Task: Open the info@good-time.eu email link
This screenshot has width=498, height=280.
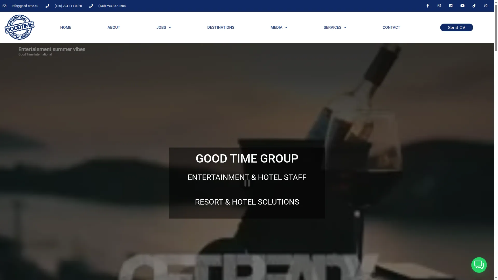Action: tap(25, 6)
